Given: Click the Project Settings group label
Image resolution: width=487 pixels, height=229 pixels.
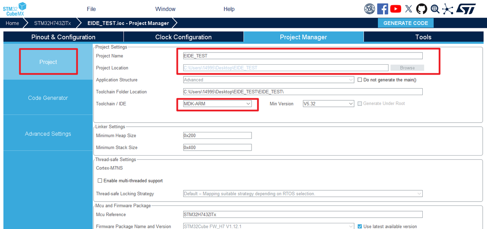Looking at the screenshot, I should point(111,47).
